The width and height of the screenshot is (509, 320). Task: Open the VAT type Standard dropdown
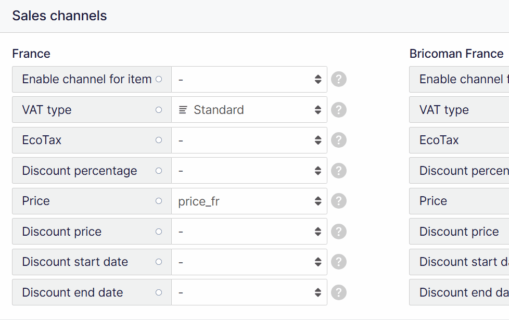(249, 110)
